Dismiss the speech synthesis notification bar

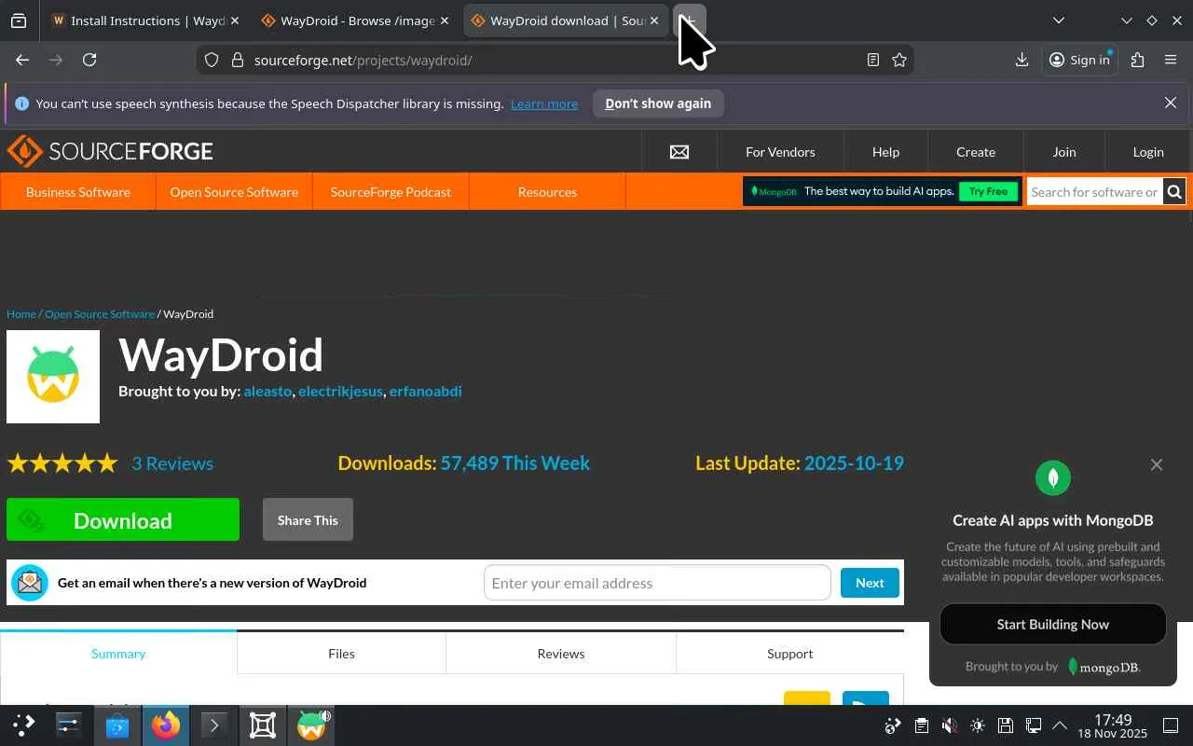click(x=1171, y=104)
